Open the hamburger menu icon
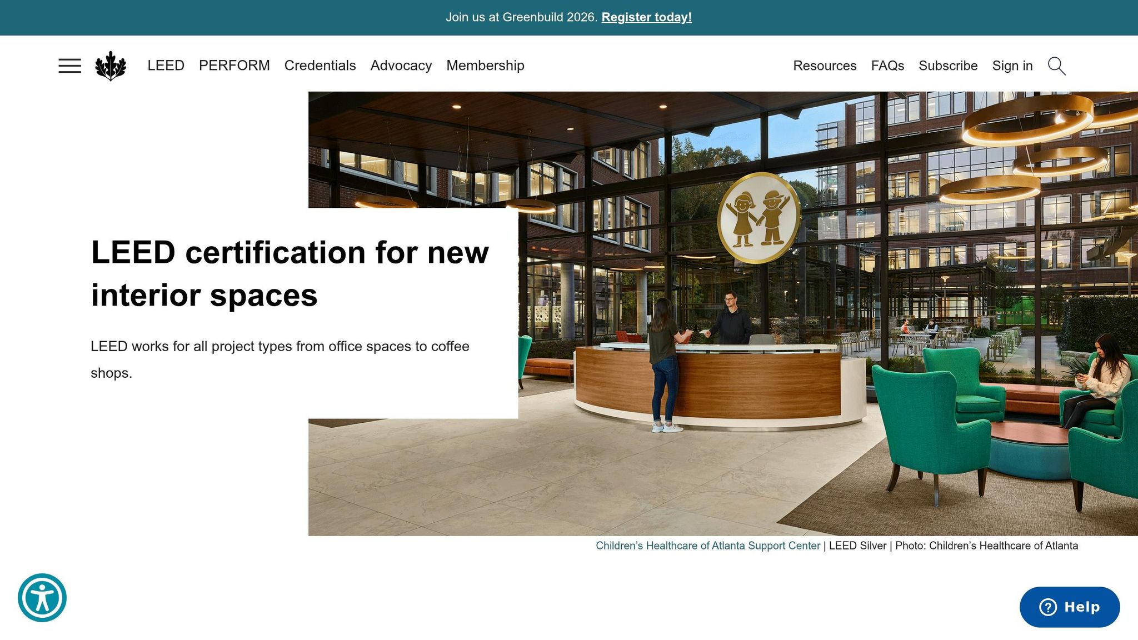 point(69,66)
